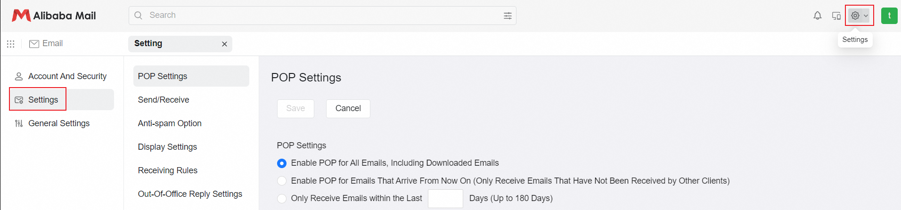Open Anti-spam Option settings
This screenshot has width=901, height=210.
tap(170, 123)
